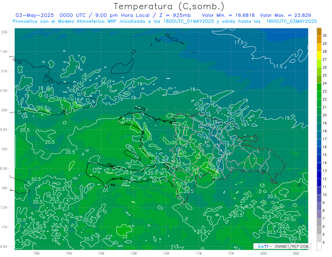Click the color bar label 21

(325, 107)
